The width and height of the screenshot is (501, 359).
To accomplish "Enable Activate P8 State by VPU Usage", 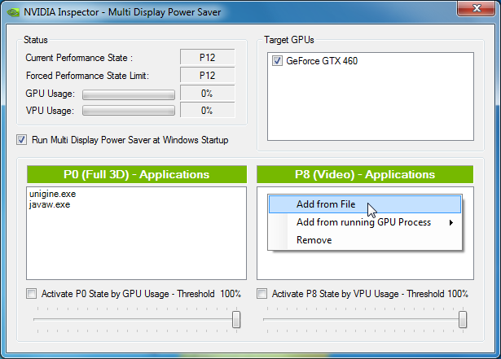I will coord(262,294).
